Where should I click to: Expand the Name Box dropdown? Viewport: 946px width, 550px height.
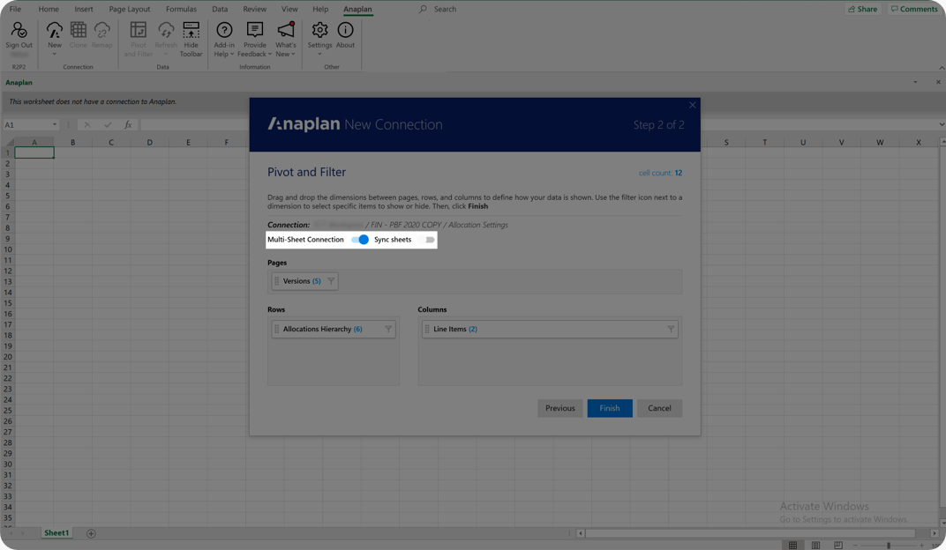(55, 124)
